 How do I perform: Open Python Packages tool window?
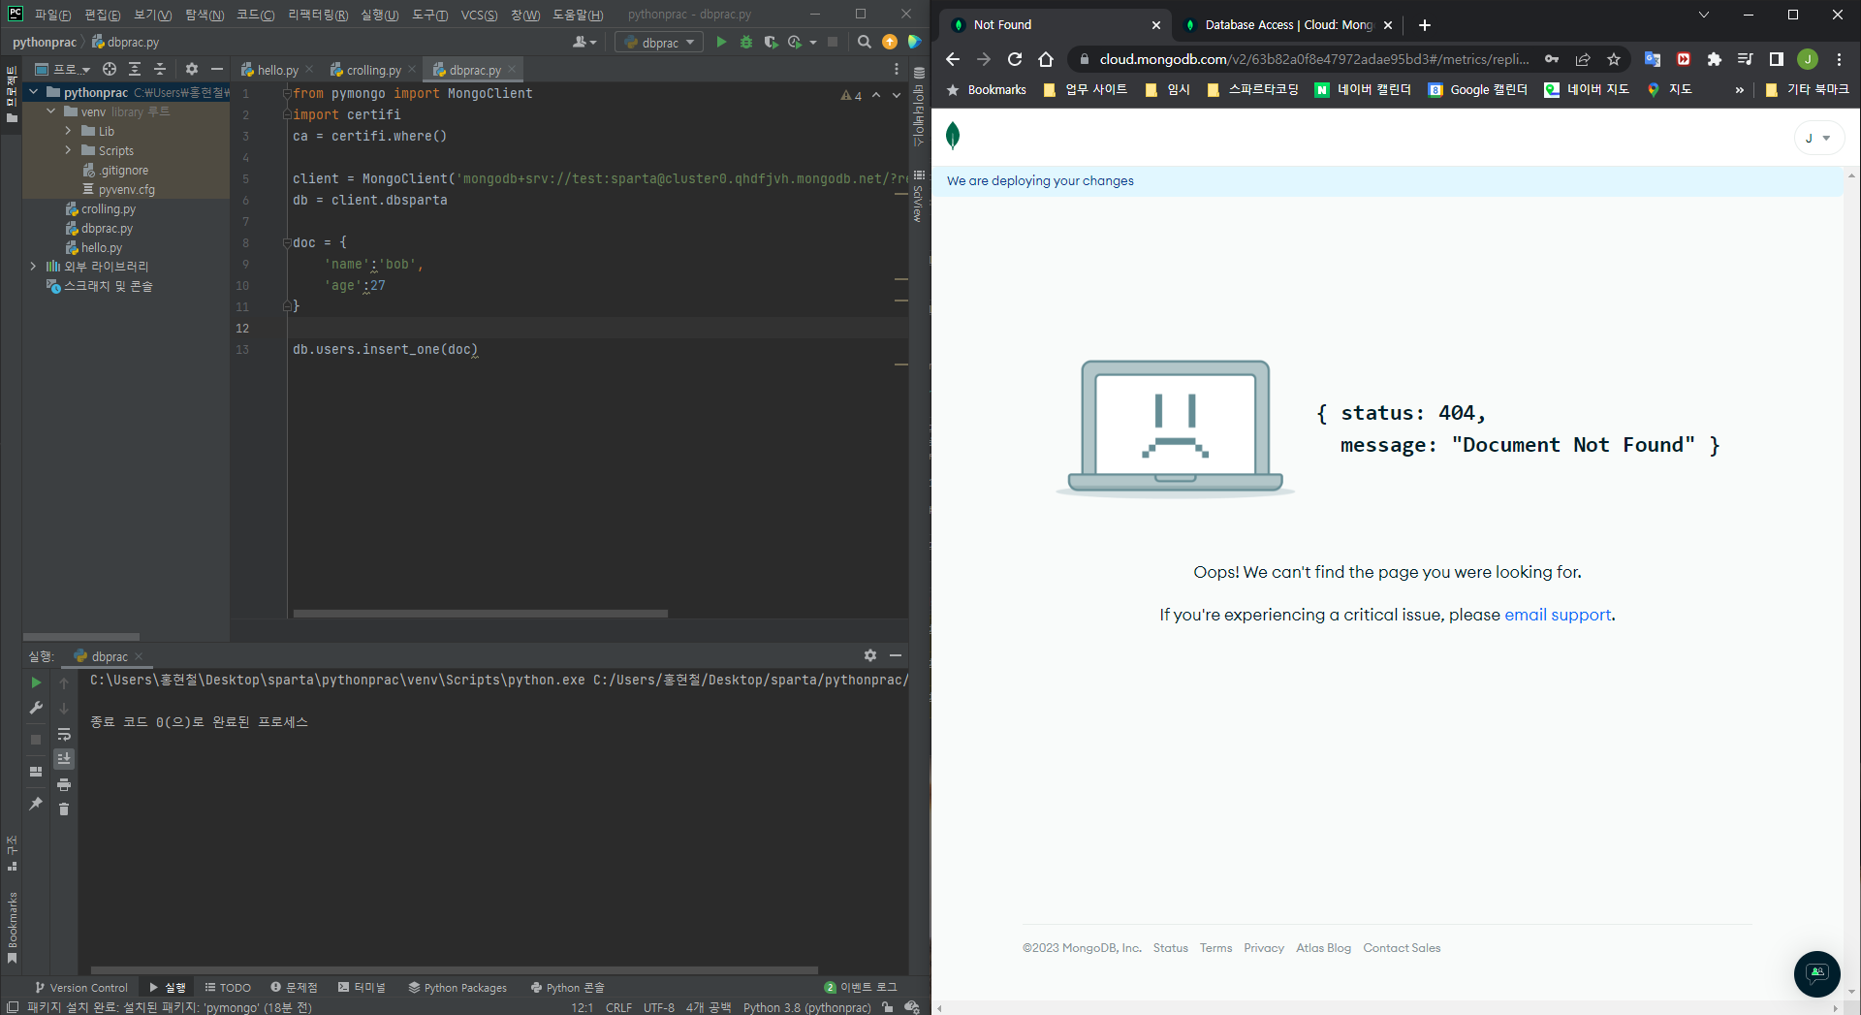point(457,987)
